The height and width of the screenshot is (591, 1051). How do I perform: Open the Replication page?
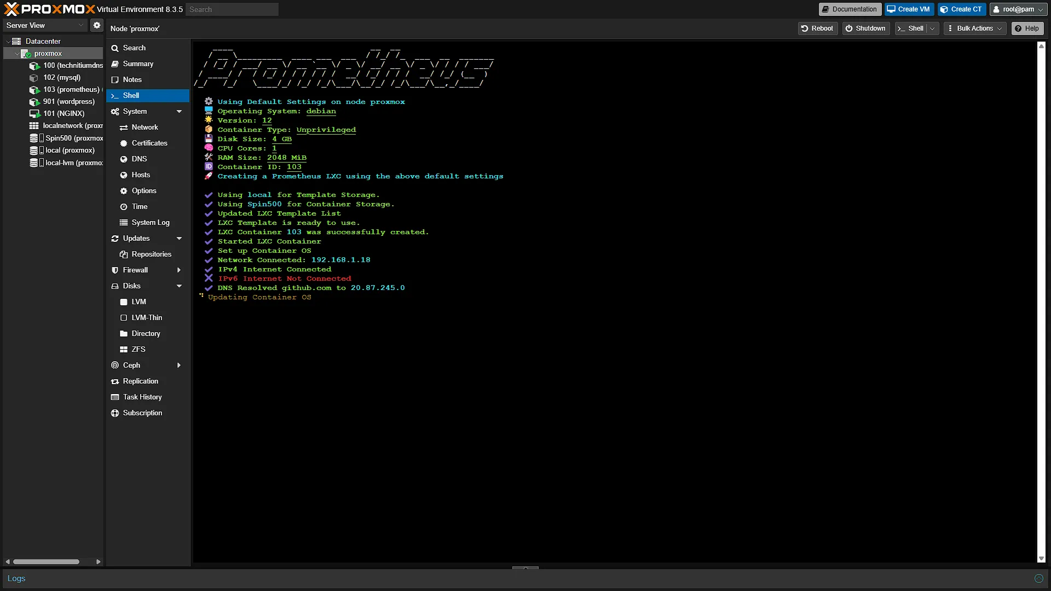pyautogui.click(x=148, y=381)
